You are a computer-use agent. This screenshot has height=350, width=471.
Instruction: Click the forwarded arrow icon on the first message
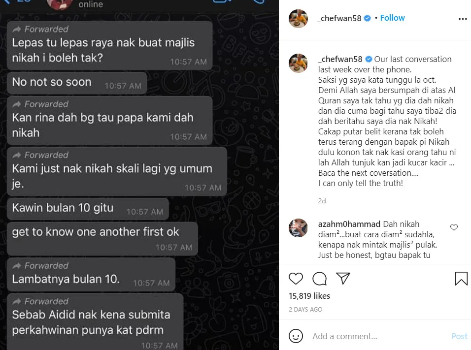[x=17, y=29]
